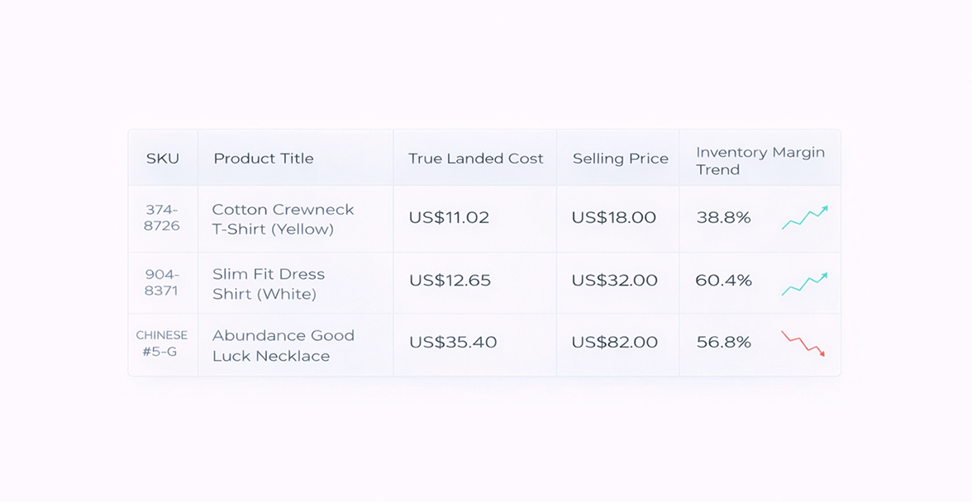This screenshot has width=972, height=502.
Task: Select the US$12.65 landed cost value
Action: [x=450, y=281]
